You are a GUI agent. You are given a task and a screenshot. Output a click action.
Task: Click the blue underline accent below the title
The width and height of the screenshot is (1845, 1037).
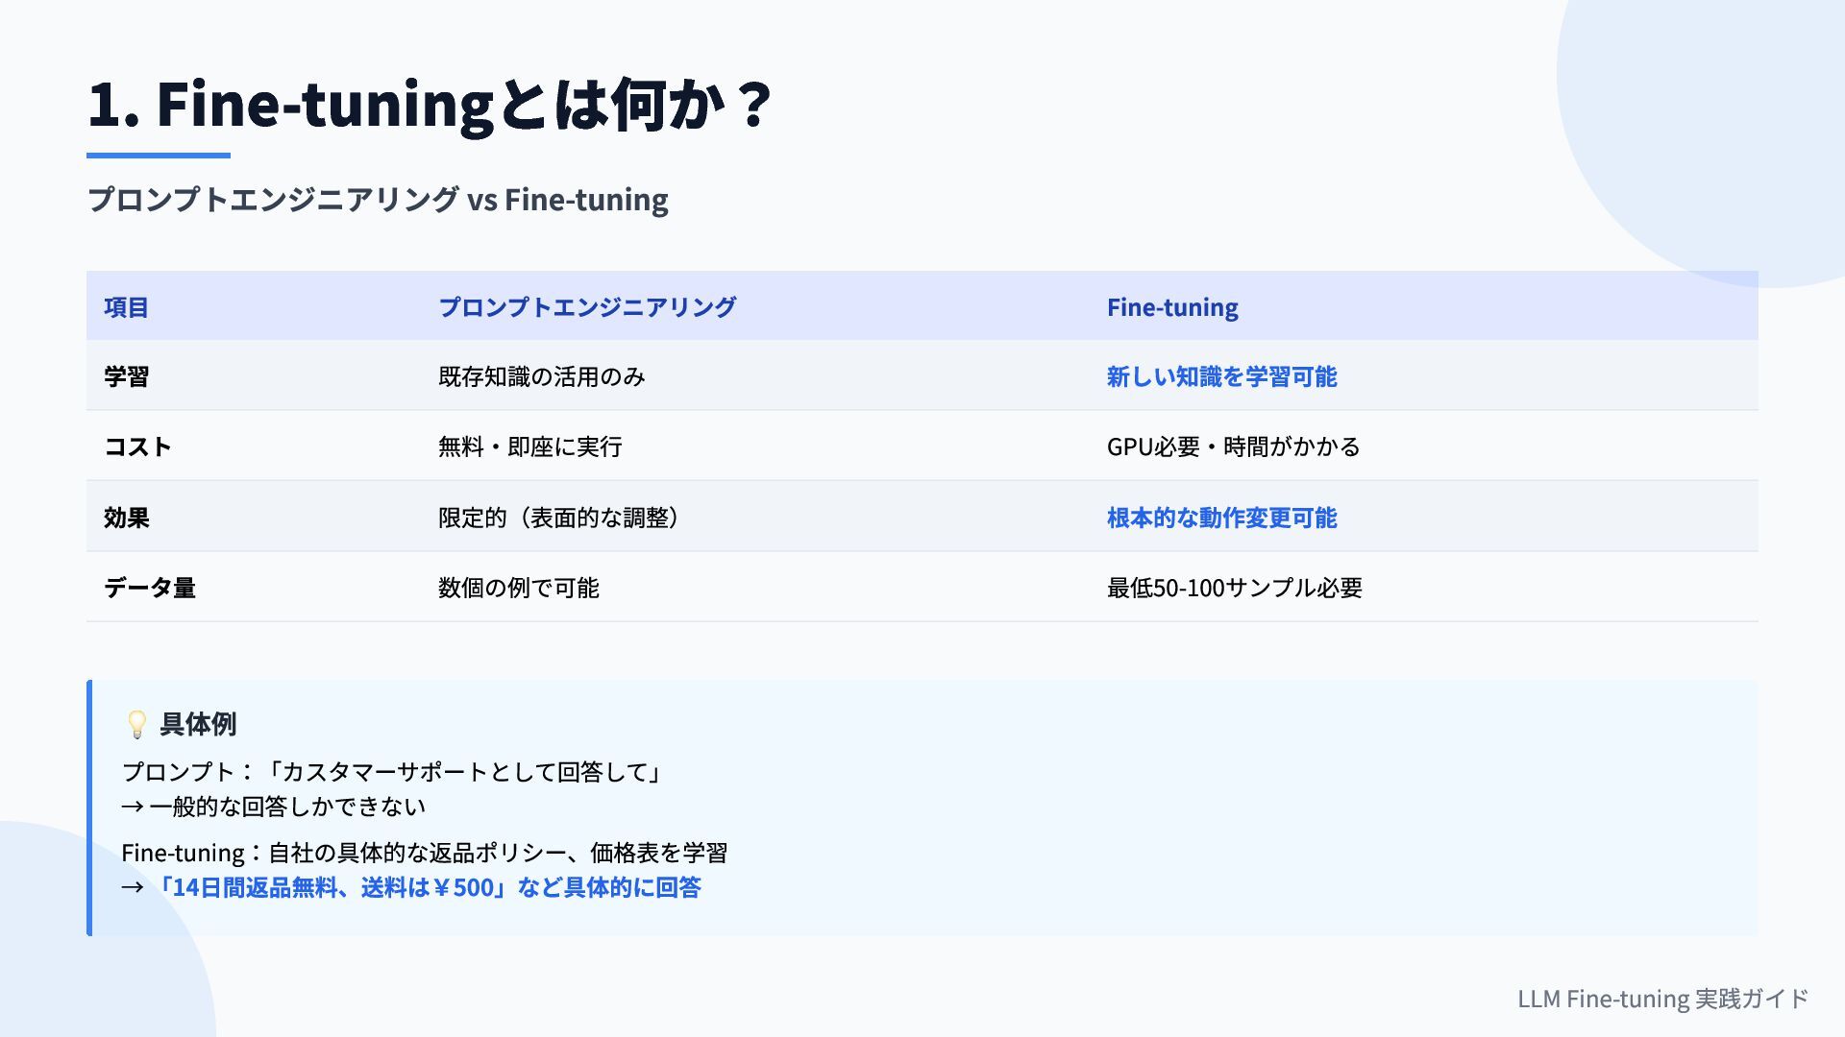tap(159, 156)
